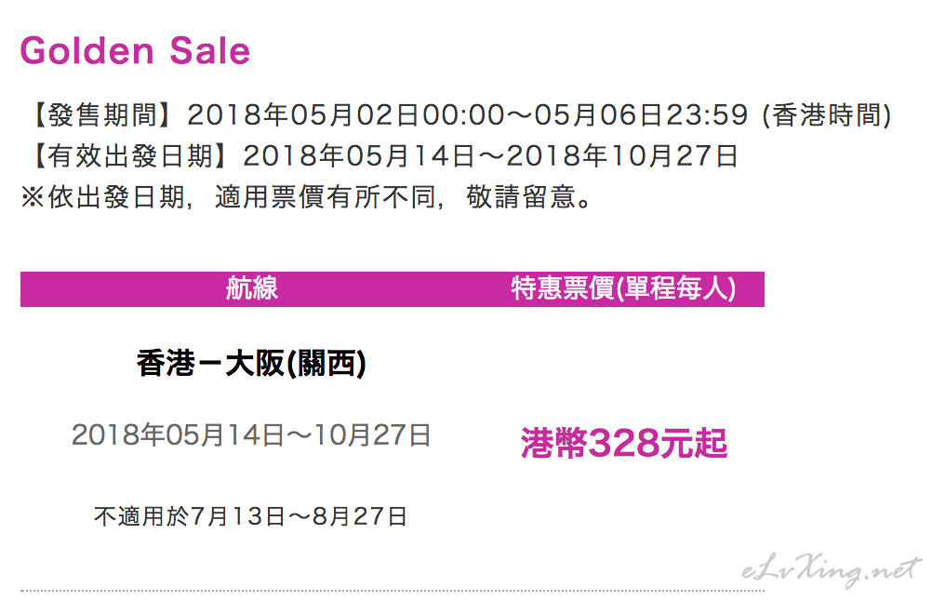The width and height of the screenshot is (932, 601).
Task: Click the magenta table header bar
Action: pyautogui.click(x=393, y=289)
